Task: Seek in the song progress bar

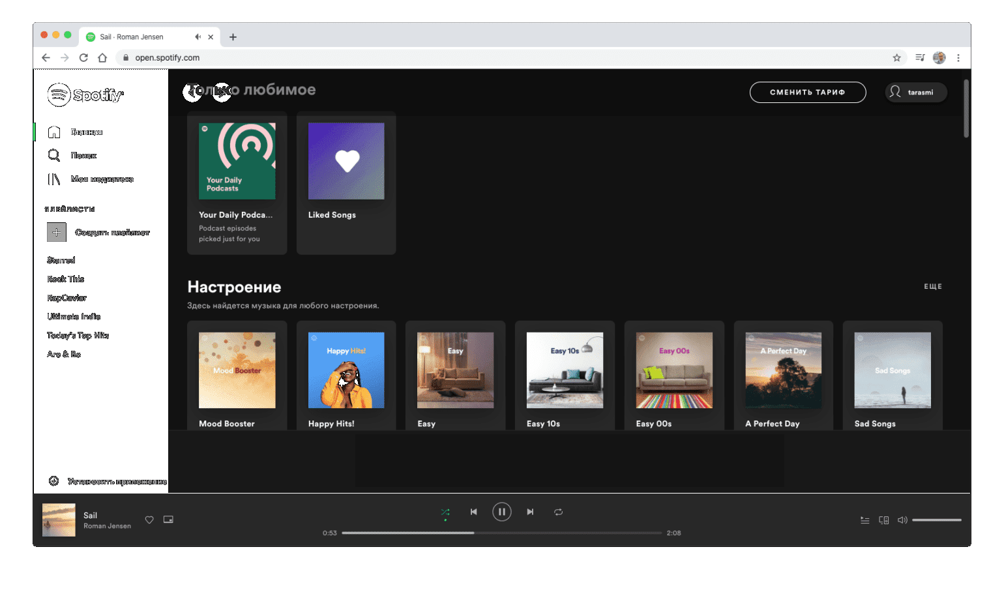Action: coord(502,533)
